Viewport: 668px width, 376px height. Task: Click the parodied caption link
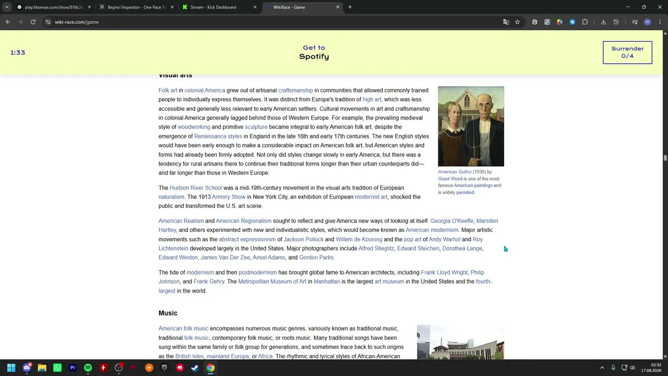click(x=466, y=192)
